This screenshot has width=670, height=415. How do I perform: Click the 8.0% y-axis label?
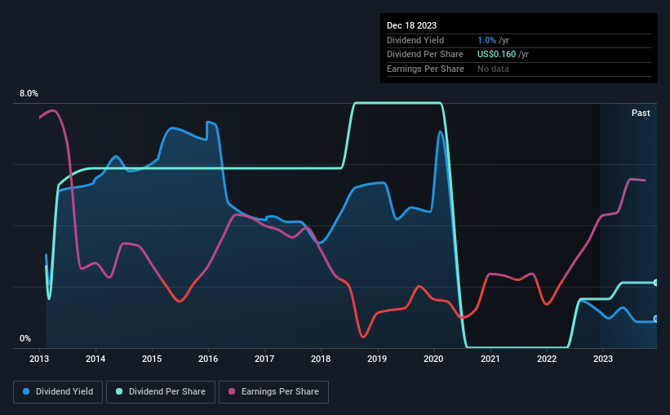coord(29,94)
